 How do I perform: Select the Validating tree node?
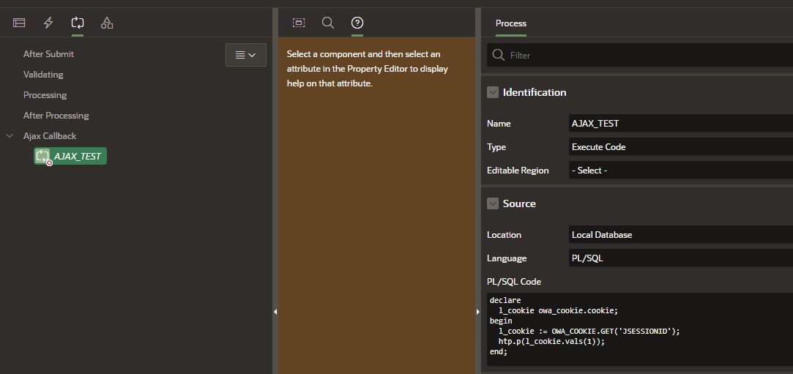[43, 75]
